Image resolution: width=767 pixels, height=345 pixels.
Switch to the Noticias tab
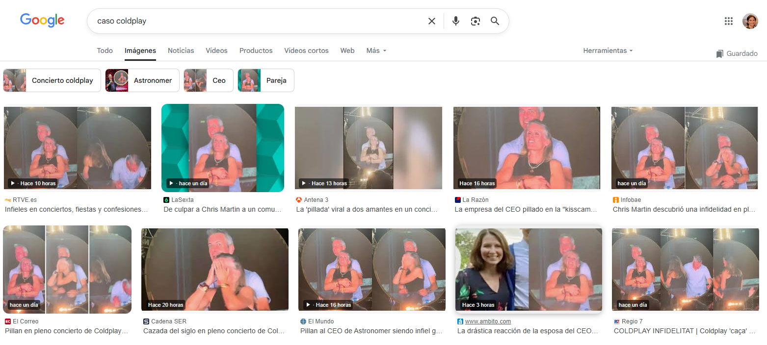click(x=181, y=50)
